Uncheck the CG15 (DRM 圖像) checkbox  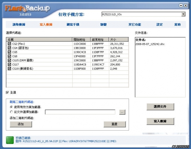tap(9, 60)
